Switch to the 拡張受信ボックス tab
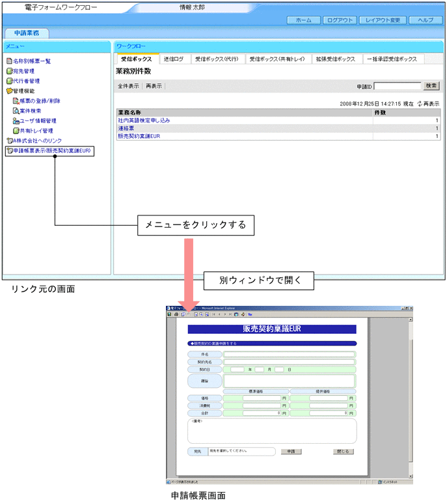Screen dimensions: 447x503 coord(336,59)
